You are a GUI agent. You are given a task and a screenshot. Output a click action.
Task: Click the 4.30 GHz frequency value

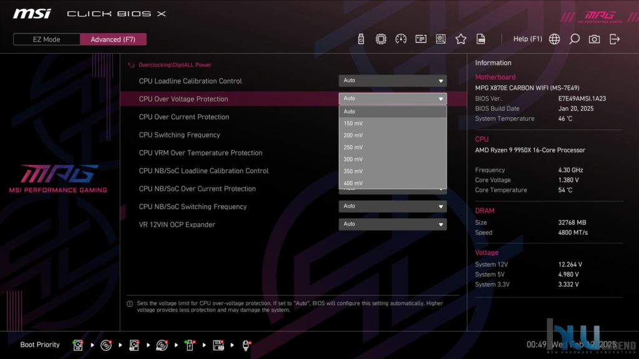click(x=570, y=170)
